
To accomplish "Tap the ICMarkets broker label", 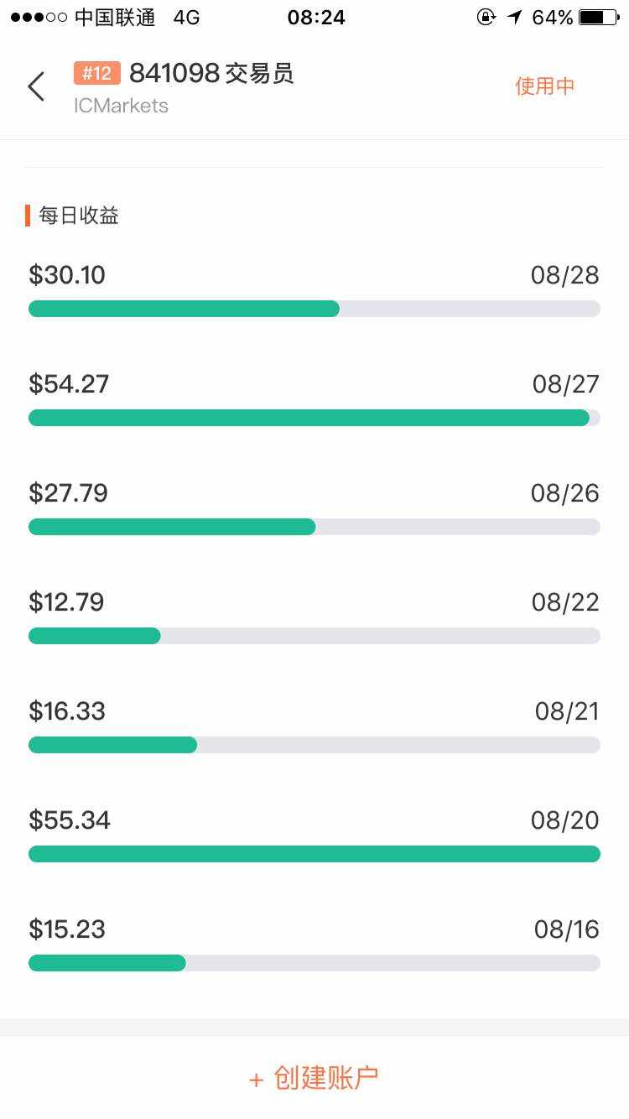I will [x=121, y=106].
